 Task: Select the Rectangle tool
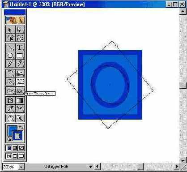20,56
